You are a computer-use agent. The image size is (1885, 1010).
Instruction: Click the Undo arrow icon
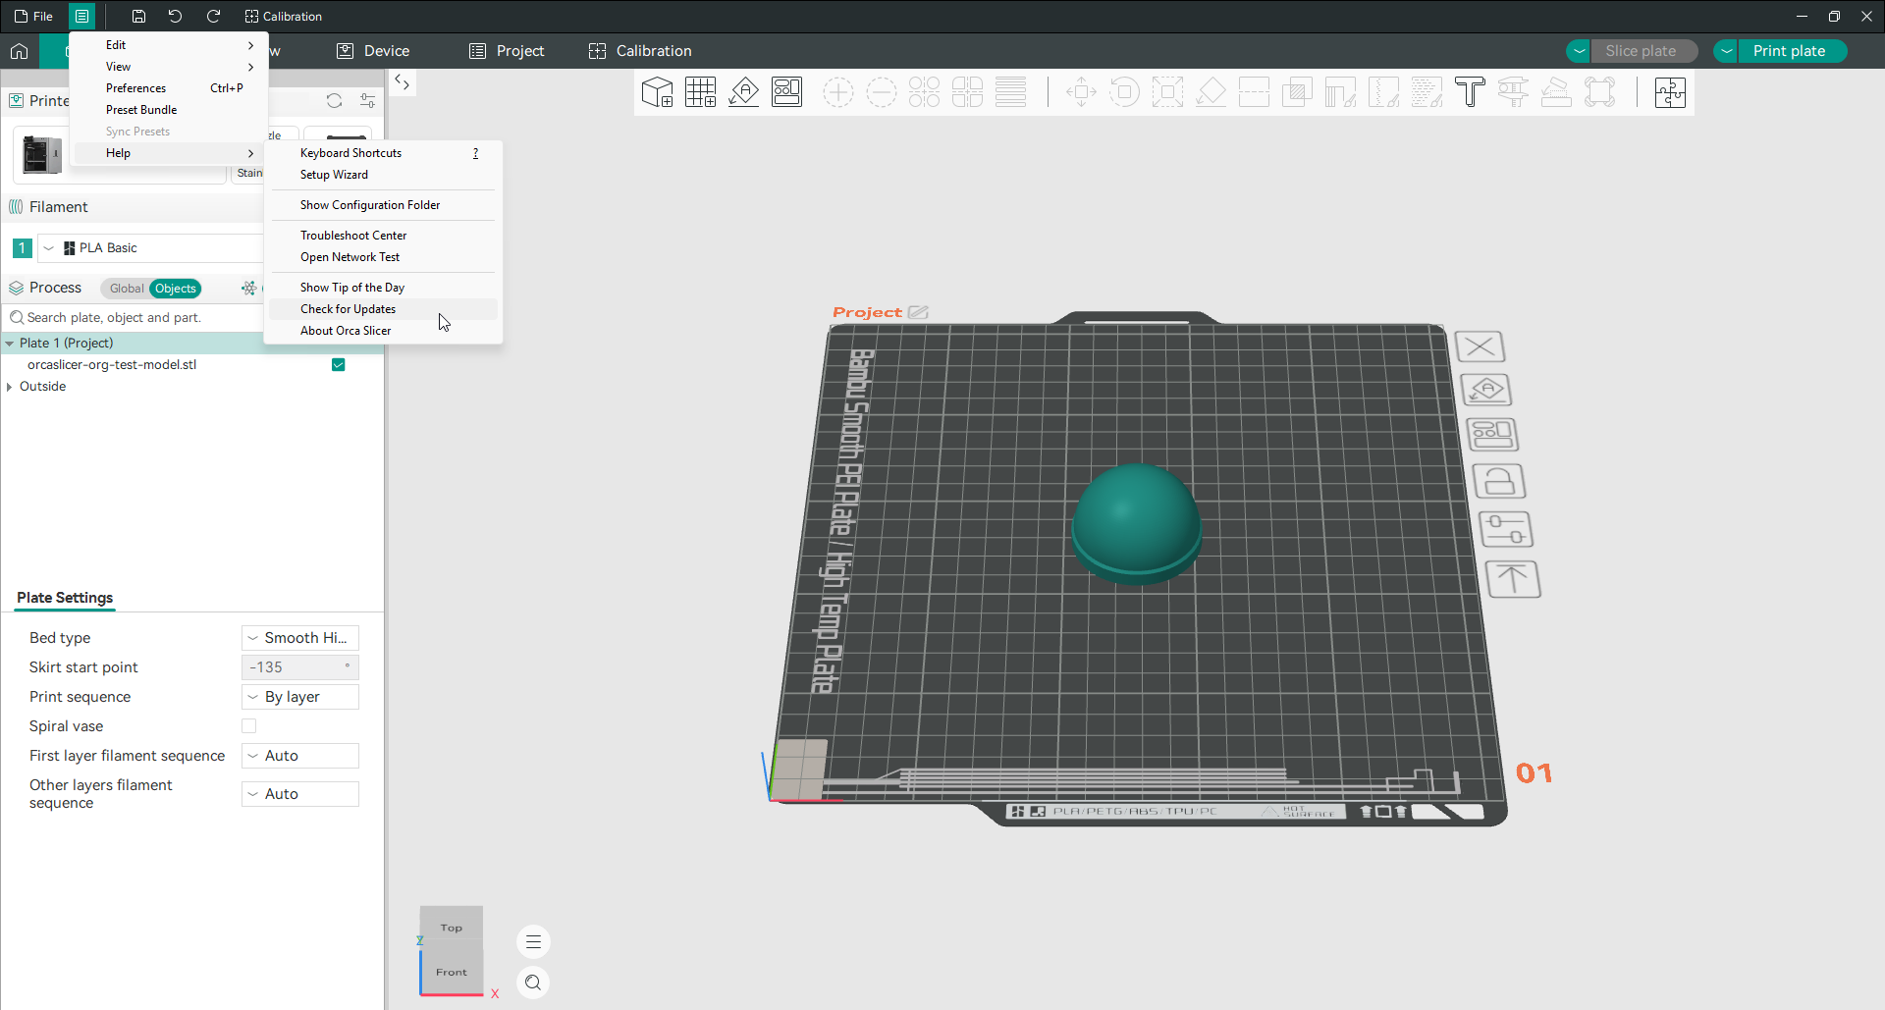(x=175, y=16)
